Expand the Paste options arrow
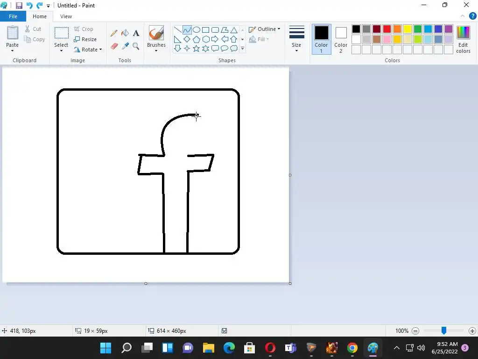Viewport: 478px width, 359px height. (x=12, y=50)
